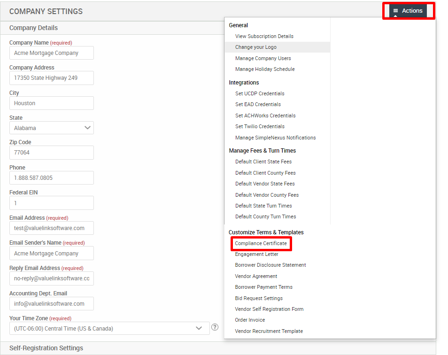Screen dimensions: 448x355
Task: Click the Phone number field
Action: click(52, 177)
